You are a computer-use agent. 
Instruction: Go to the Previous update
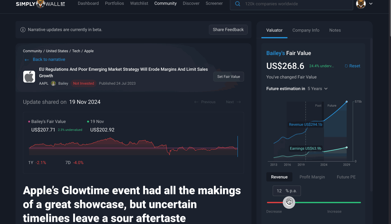tap(205, 102)
